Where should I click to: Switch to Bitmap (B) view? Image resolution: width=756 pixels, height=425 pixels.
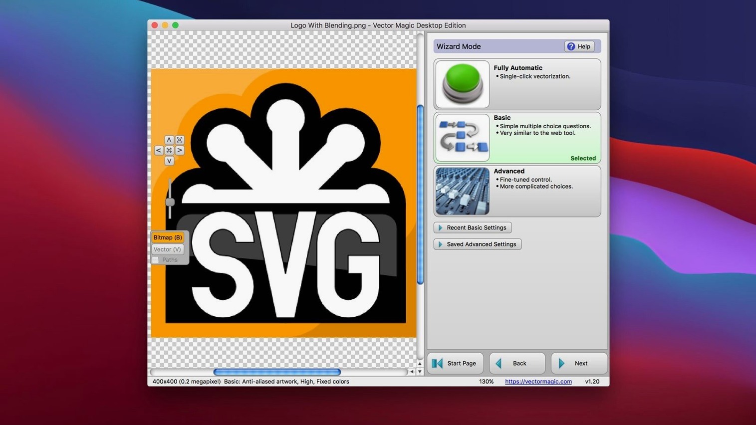pyautogui.click(x=168, y=237)
